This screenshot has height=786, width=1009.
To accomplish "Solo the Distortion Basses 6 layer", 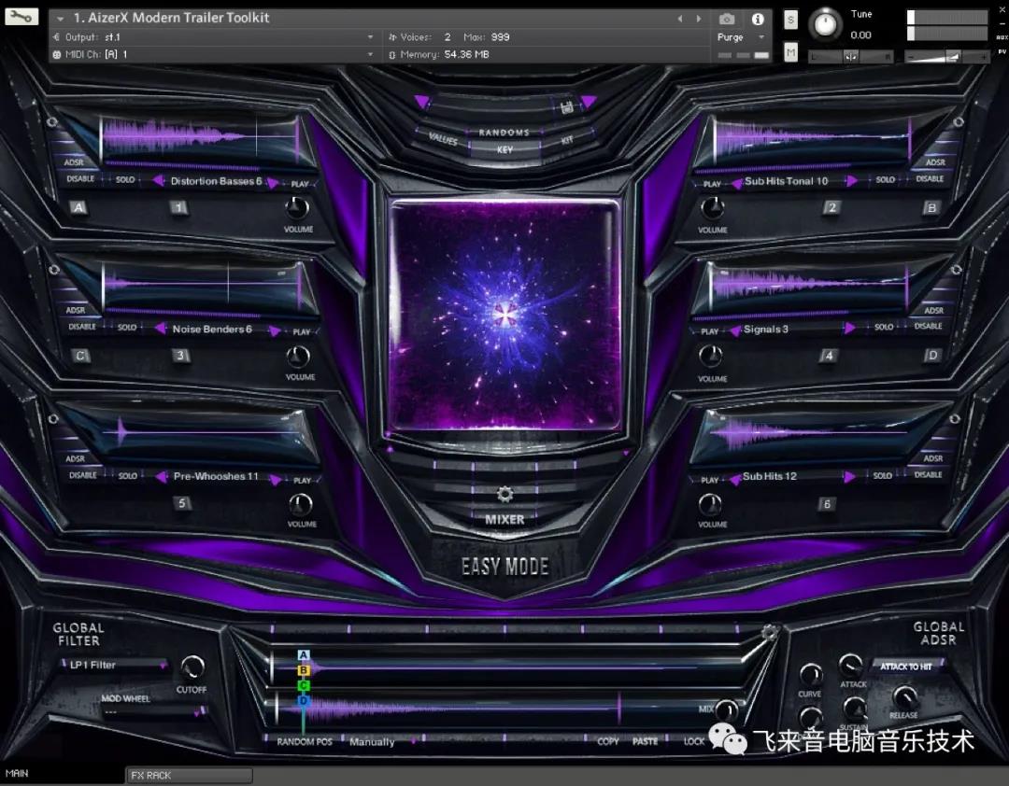I will (125, 179).
